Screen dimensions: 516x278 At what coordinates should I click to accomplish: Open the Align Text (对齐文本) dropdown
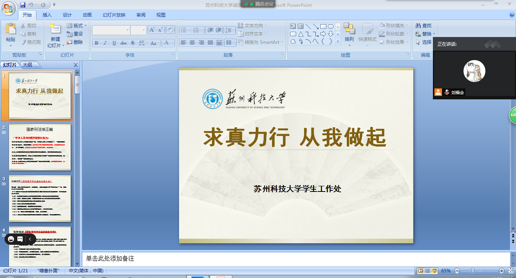pos(252,34)
